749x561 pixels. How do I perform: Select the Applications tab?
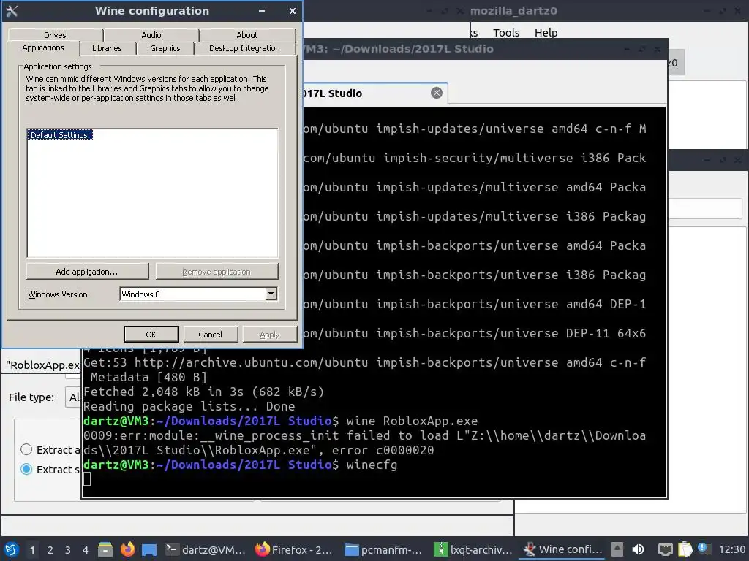point(43,47)
